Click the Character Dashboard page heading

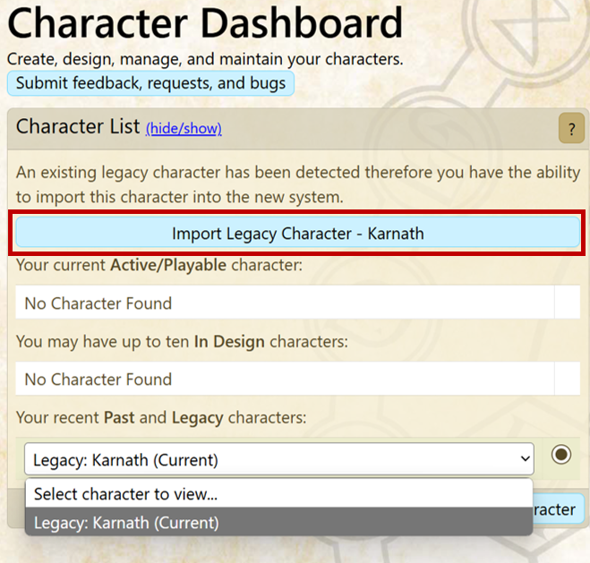[205, 23]
